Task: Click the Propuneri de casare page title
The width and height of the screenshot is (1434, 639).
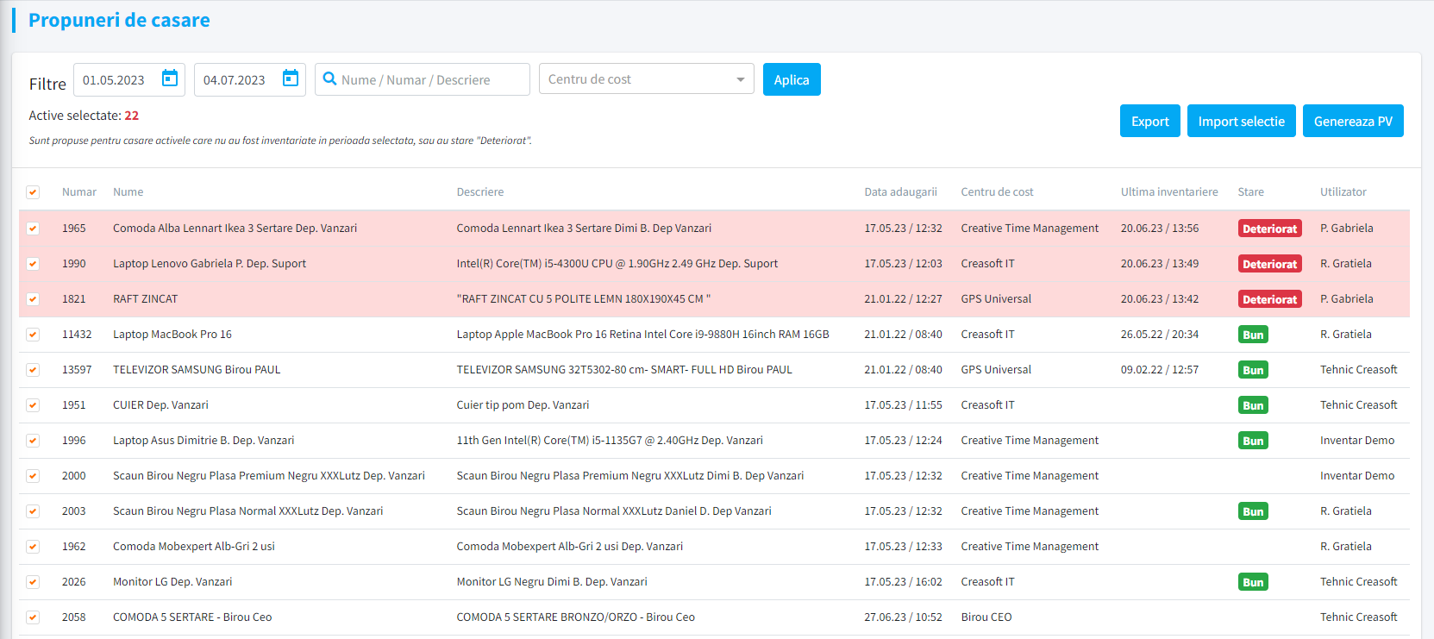Action: click(x=119, y=20)
